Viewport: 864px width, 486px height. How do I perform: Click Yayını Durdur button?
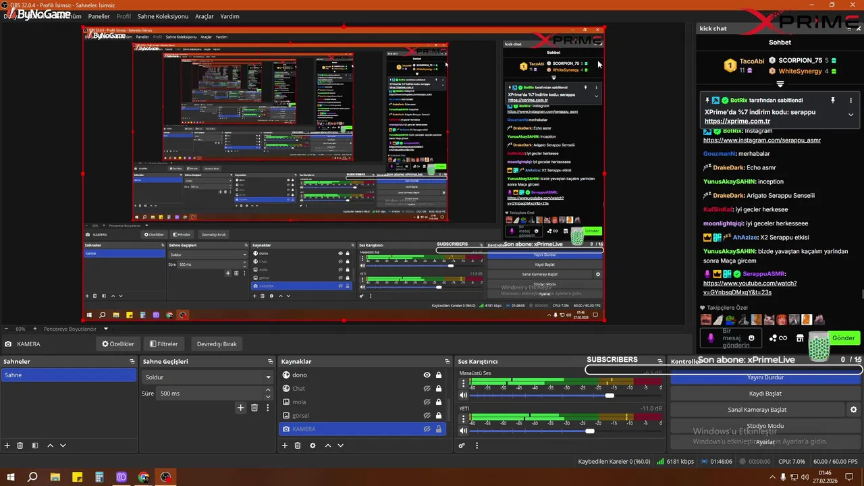tap(765, 377)
